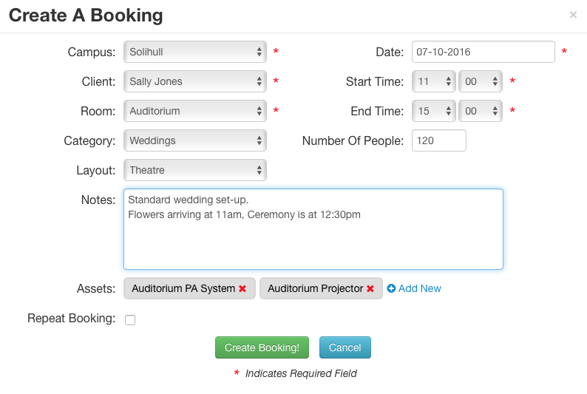Change the End Time hour selector
Screen dimensions: 587x394
(x=434, y=111)
